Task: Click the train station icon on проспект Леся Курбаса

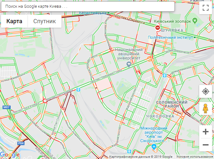Action: pyautogui.click(x=78, y=90)
